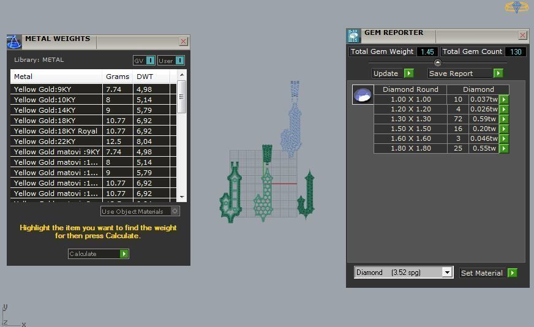Close the Gem Reporter panel
This screenshot has width=534, height=327.
(523, 35)
